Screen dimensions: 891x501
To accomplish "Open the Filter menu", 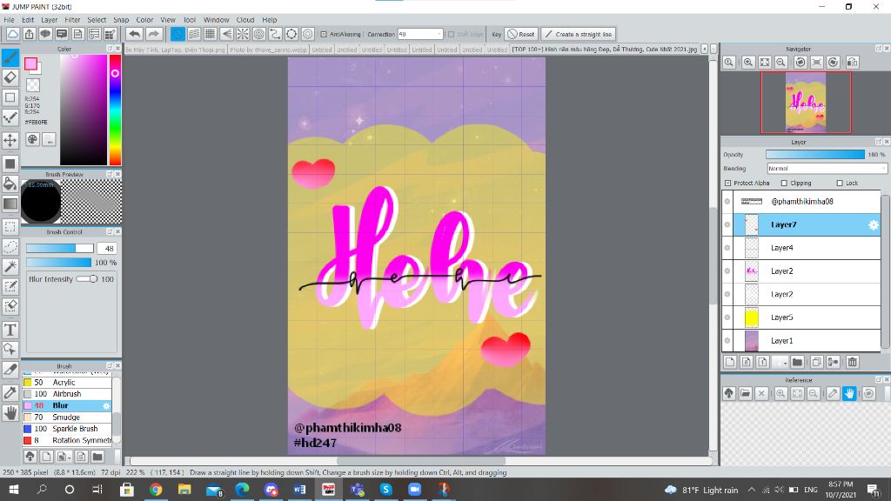I will pyautogui.click(x=72, y=19).
